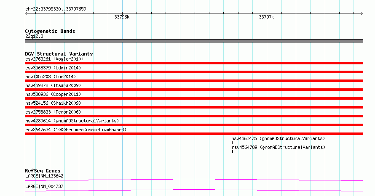
Task: Open variant nsv524156 (Shaikh2009) label
Action: pos(53,103)
